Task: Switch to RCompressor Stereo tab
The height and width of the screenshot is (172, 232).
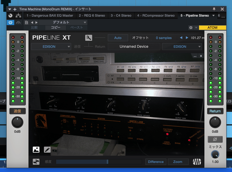Action: click(156, 15)
